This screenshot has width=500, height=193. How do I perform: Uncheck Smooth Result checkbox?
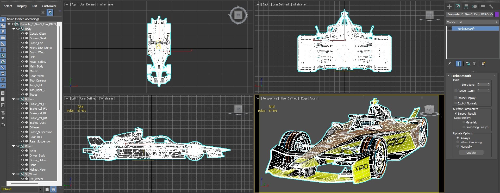[x=456, y=114]
